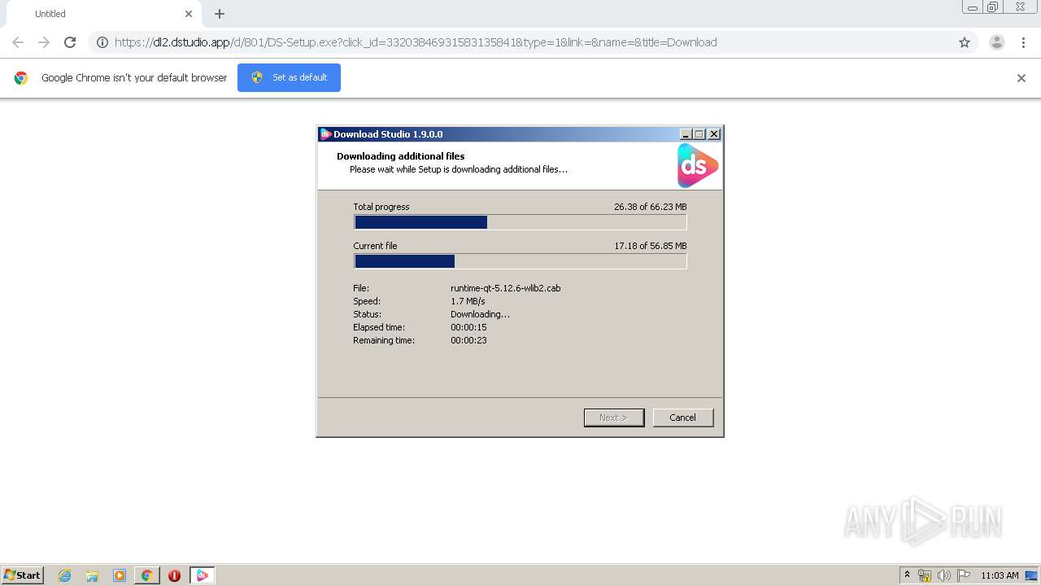
Task: Open Action Center flag tray icon
Action: pos(964,575)
